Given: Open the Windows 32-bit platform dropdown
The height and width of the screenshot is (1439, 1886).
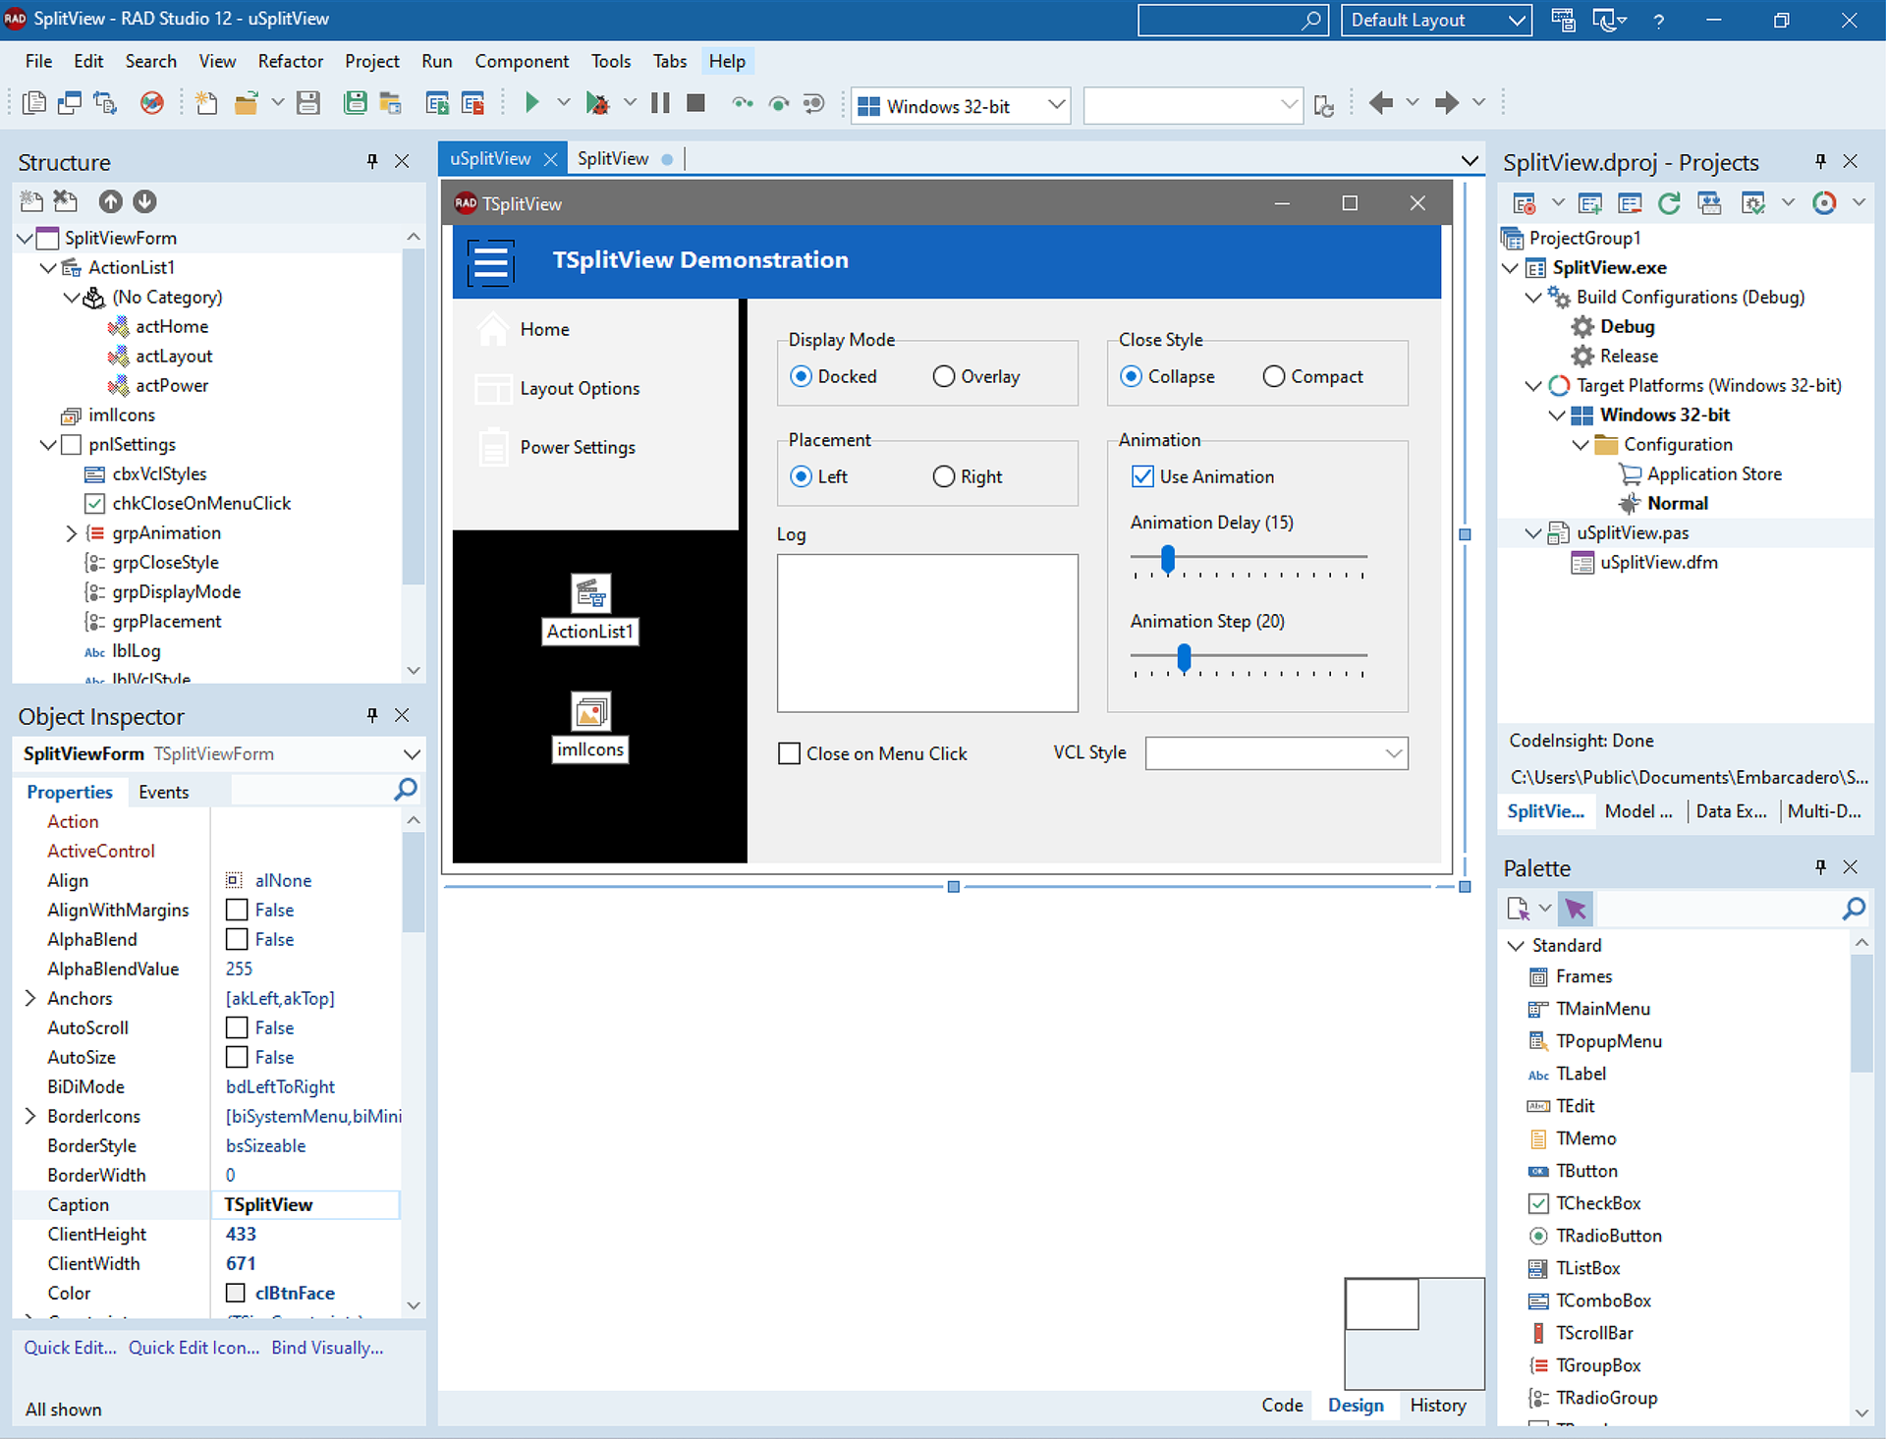Looking at the screenshot, I should [x=1056, y=105].
